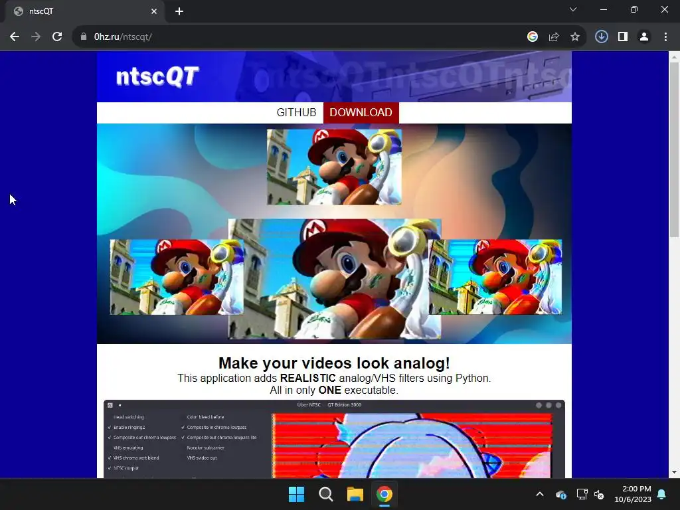This screenshot has width=680, height=510.
Task: Open the Chrome three-dot menu
Action: click(665, 37)
